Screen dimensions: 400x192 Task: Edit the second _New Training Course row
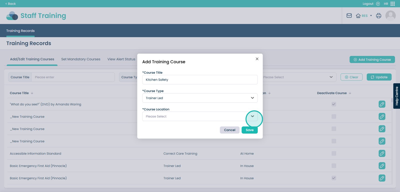click(x=382, y=129)
